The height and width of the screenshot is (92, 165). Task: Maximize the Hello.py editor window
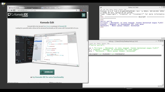(159, 41)
